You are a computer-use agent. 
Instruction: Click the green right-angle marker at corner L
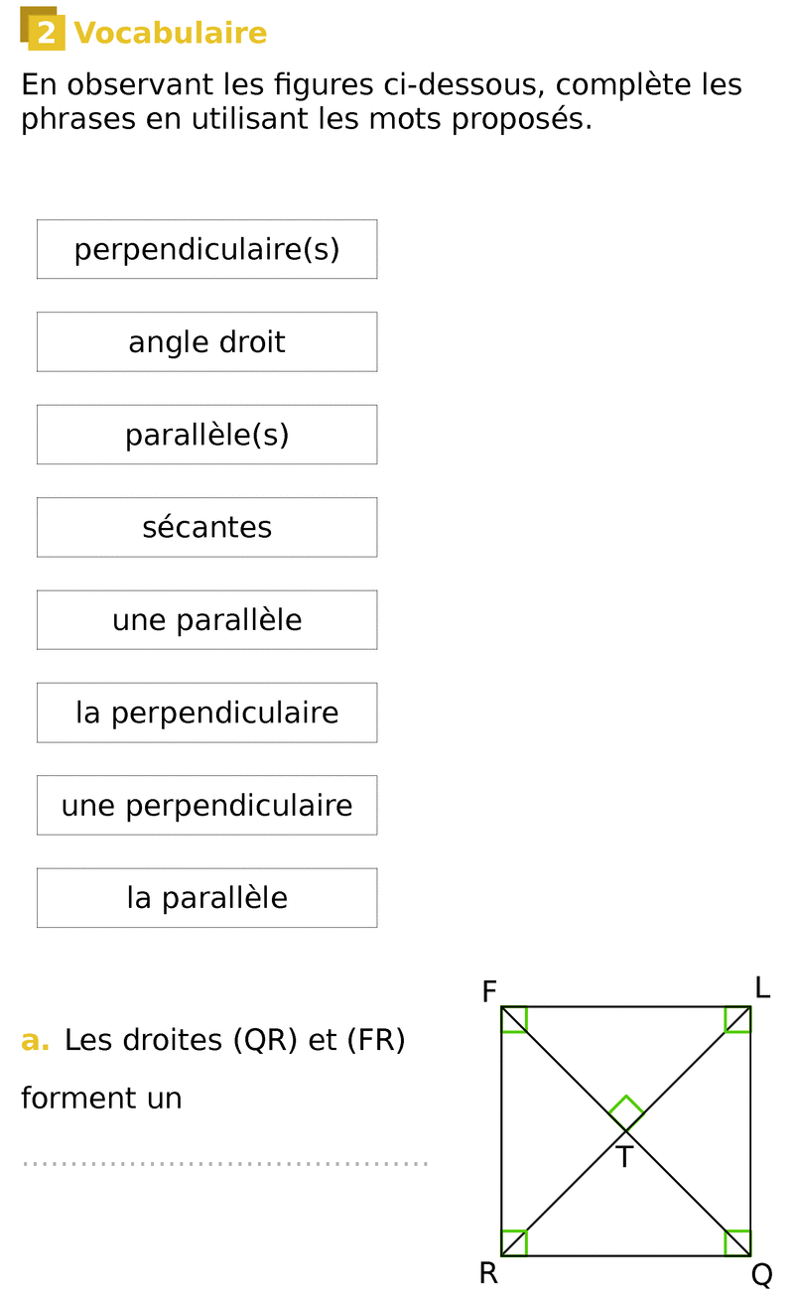737,1019
